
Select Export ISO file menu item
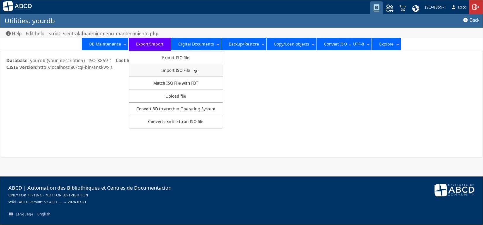pyautogui.click(x=176, y=58)
